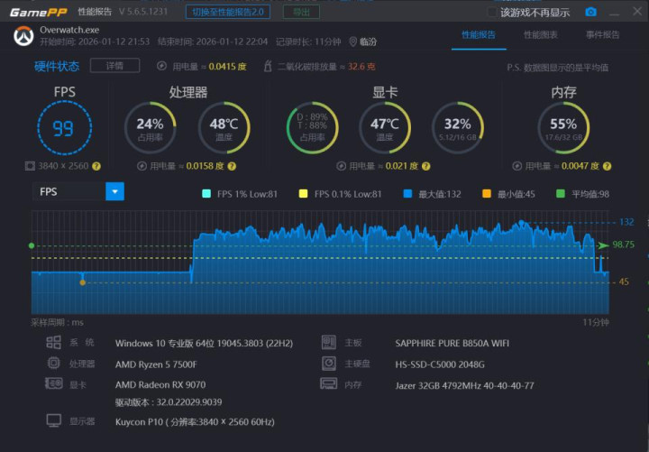Screen dimensions: 649x452
Task: Click the power usage icon beside 0.0415 度
Action: (x=162, y=66)
